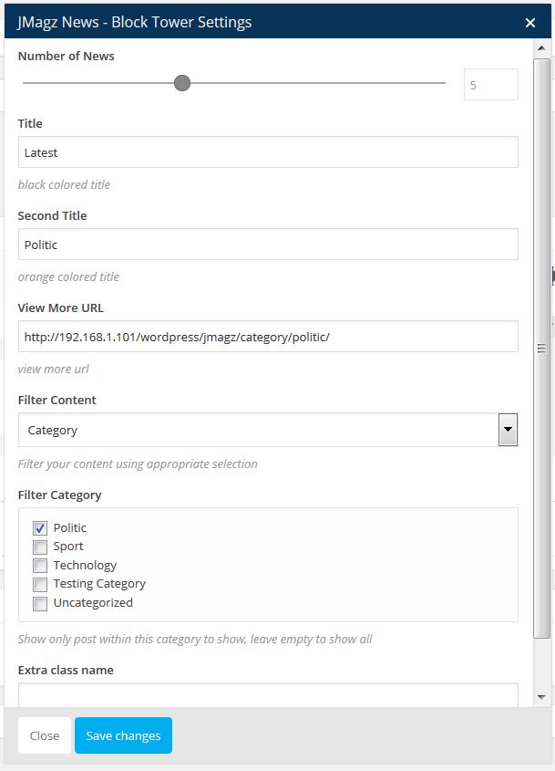Click the Number of News value box
The width and height of the screenshot is (555, 771).
pos(490,85)
